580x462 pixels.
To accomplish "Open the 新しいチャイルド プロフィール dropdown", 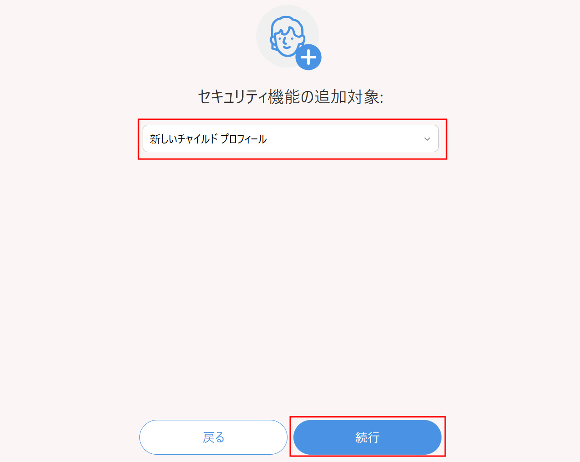I will [291, 138].
